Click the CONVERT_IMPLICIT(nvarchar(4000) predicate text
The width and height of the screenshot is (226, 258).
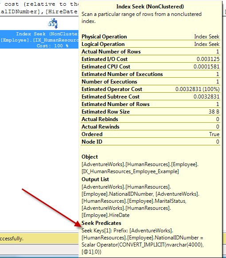click(161, 245)
